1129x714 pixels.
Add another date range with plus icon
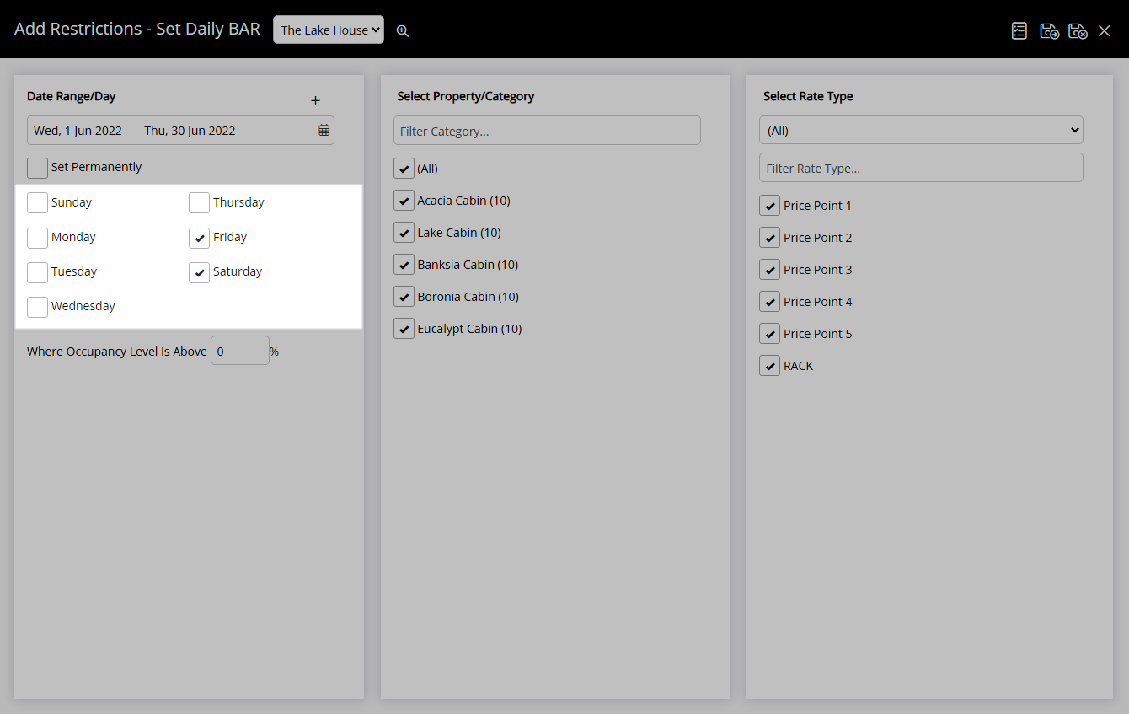(316, 100)
